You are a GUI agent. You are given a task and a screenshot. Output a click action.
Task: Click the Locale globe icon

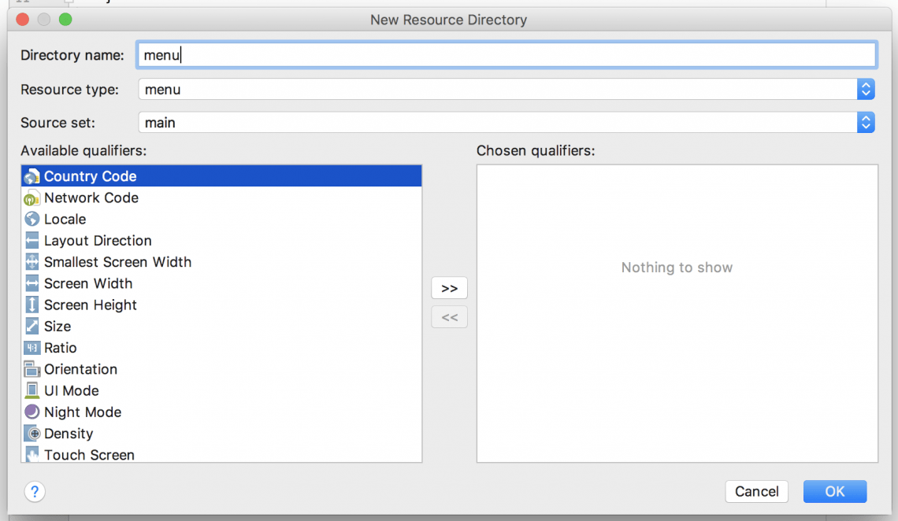(x=32, y=220)
